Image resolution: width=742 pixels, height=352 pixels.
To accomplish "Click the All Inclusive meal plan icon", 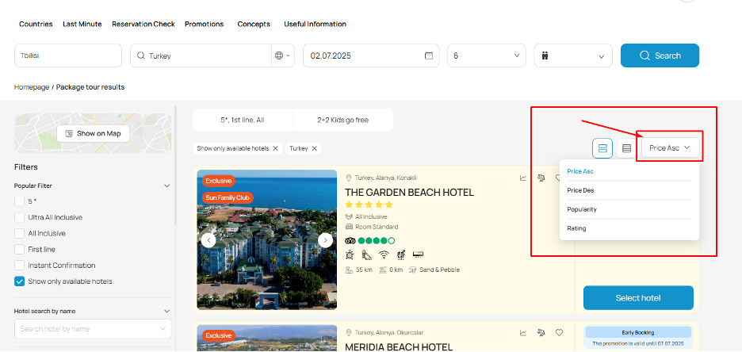I will pos(350,216).
